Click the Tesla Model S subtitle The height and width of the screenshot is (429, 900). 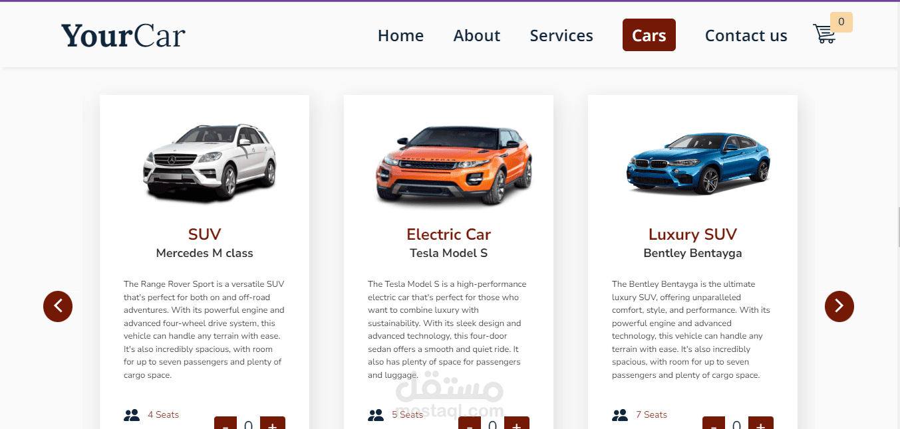click(x=448, y=253)
